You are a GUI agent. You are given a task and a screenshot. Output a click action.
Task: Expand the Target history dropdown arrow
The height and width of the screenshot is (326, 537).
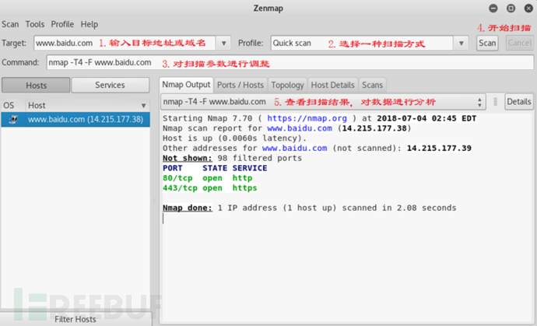coord(223,43)
